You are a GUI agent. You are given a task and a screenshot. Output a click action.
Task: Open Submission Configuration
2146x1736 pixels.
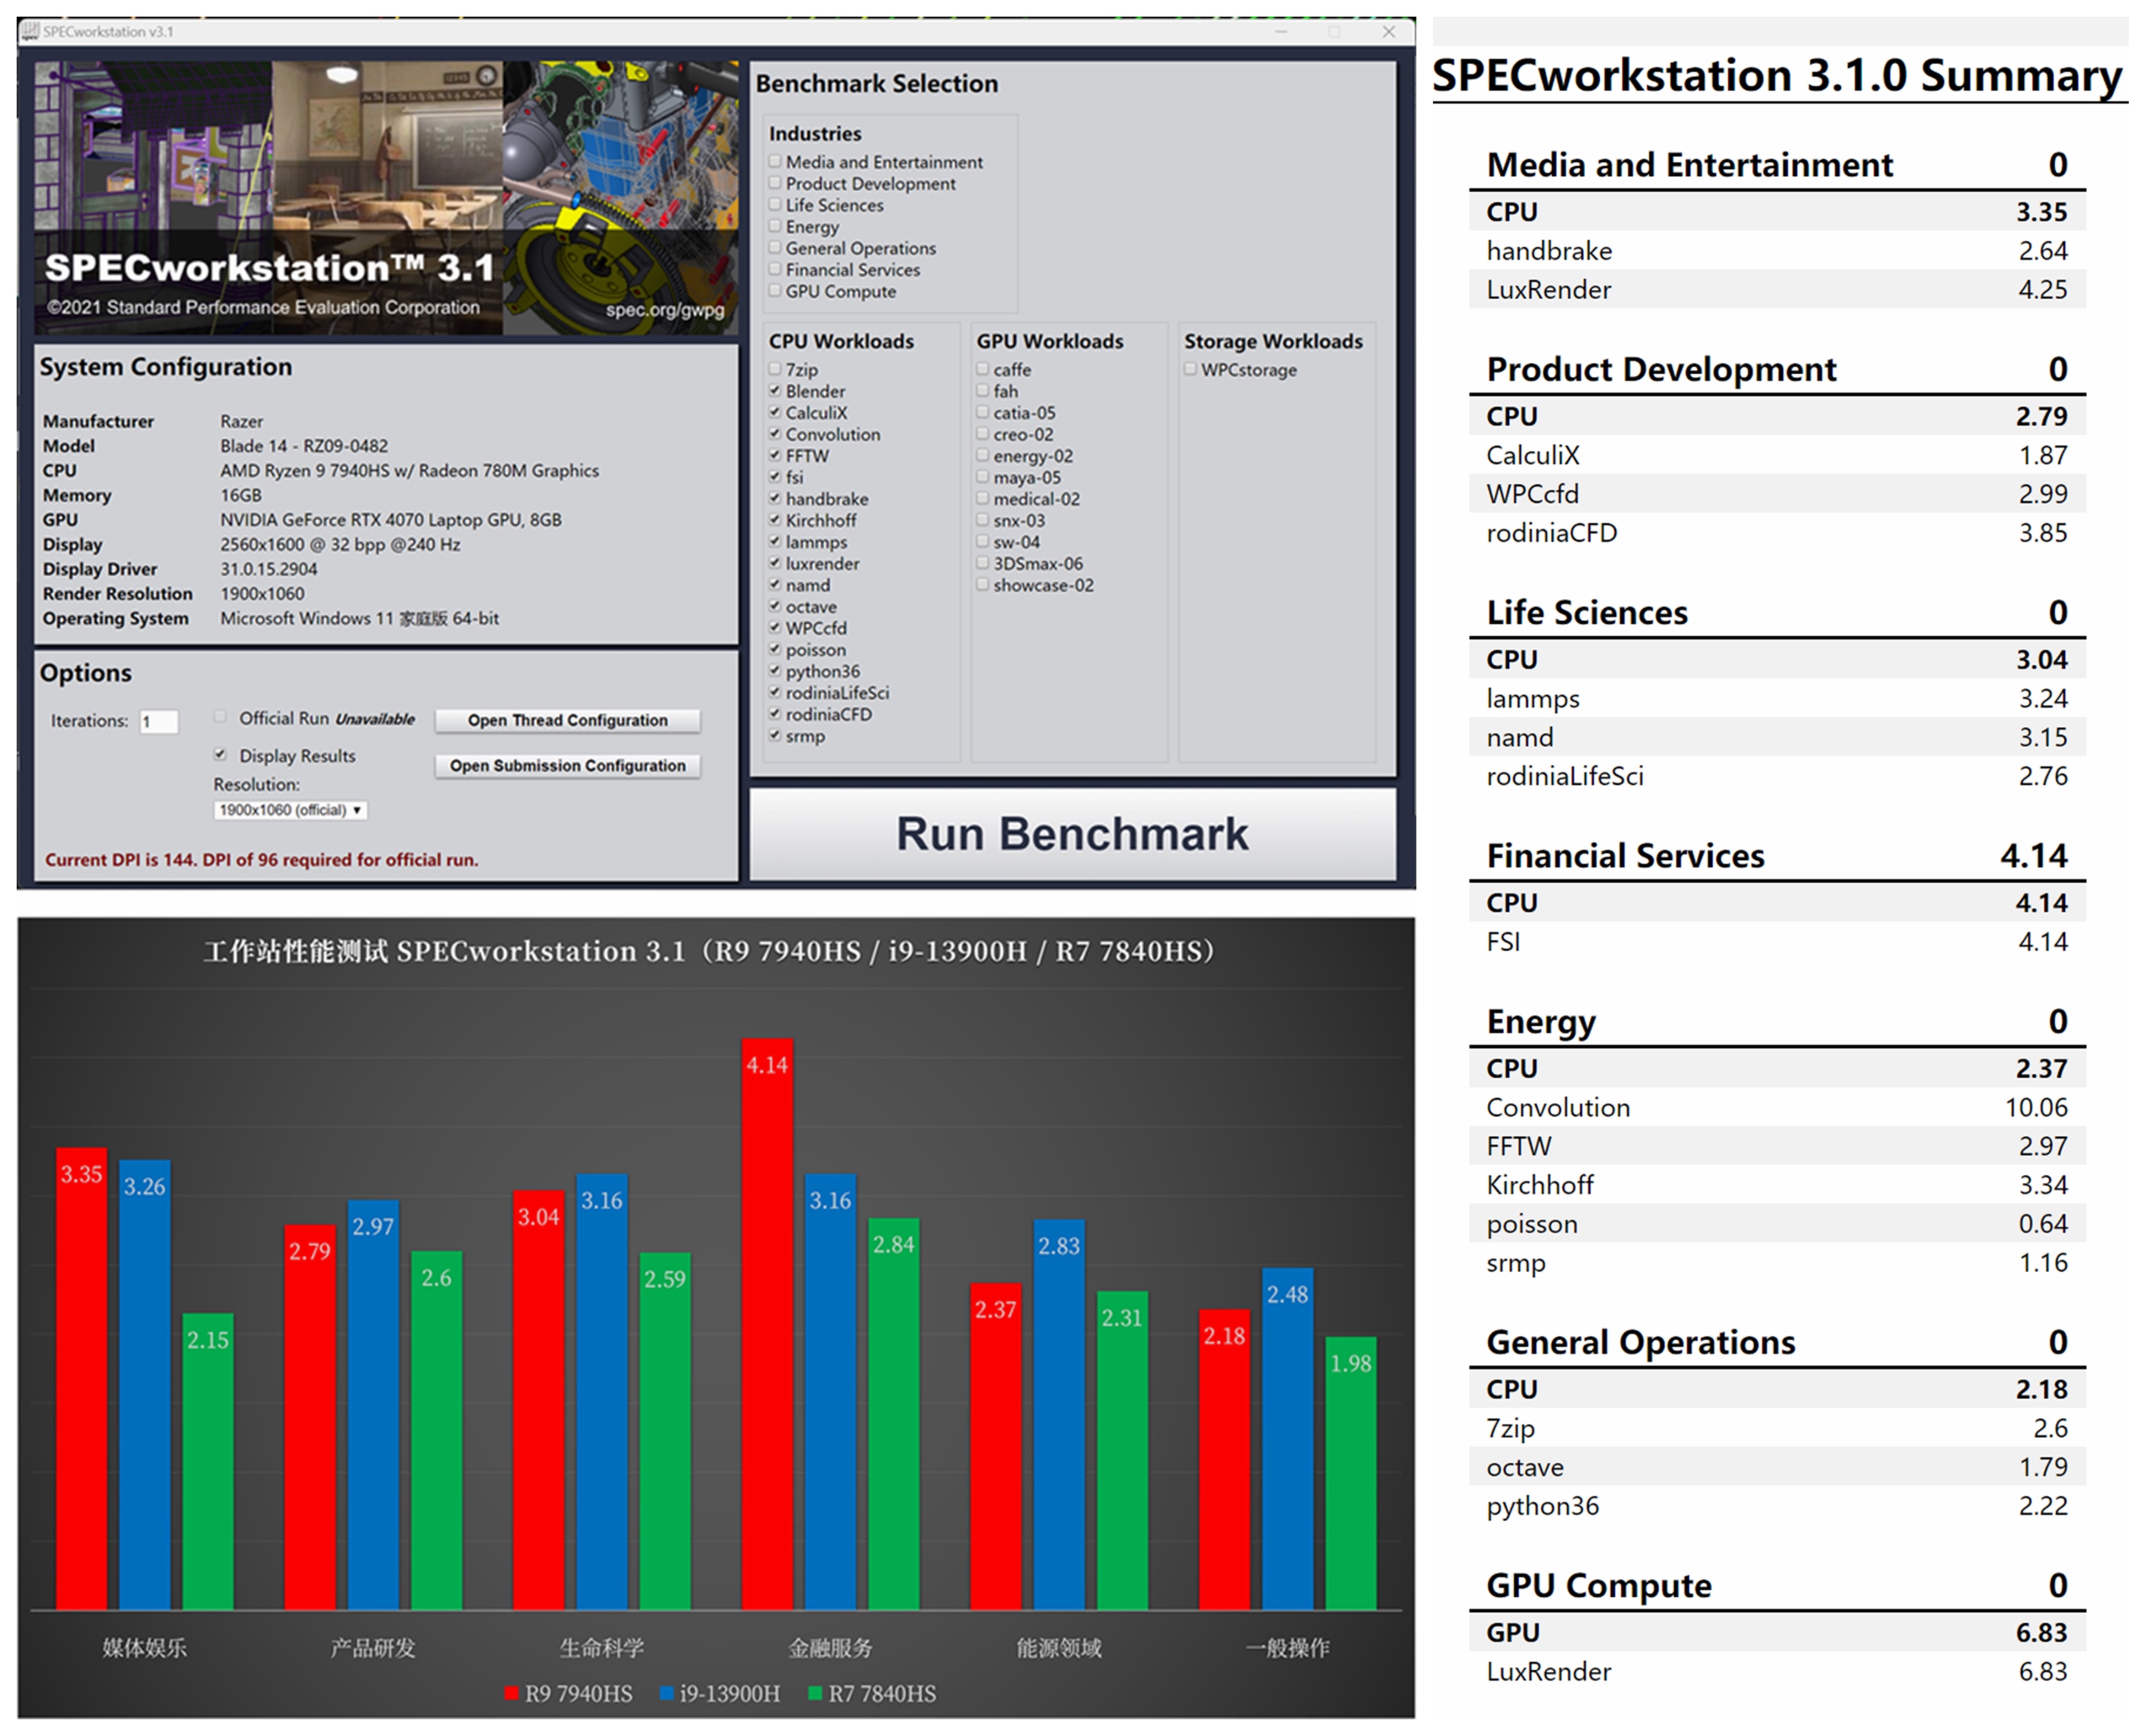(x=567, y=765)
